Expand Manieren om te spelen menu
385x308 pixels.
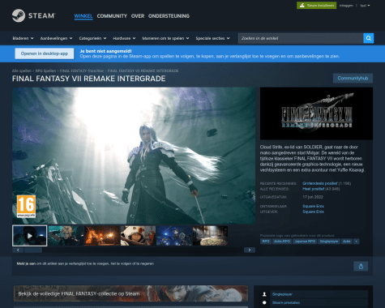point(165,38)
